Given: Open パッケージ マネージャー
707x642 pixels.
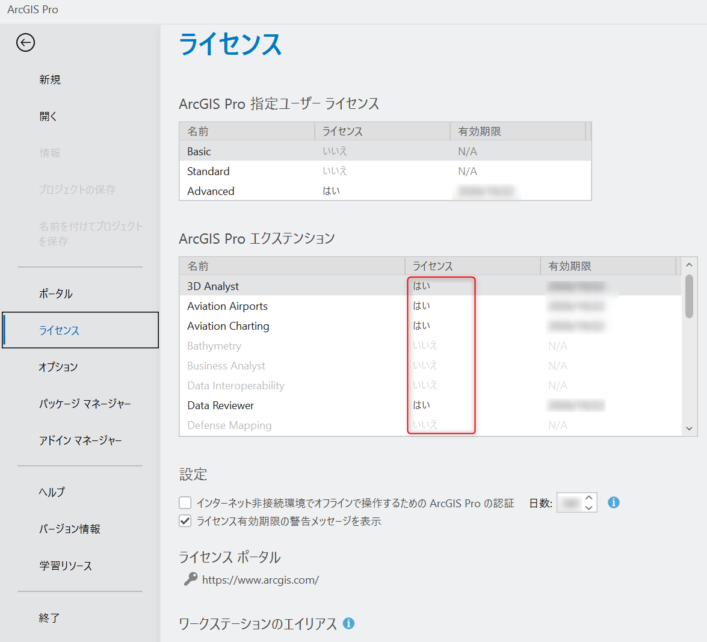Looking at the screenshot, I should pyautogui.click(x=85, y=404).
